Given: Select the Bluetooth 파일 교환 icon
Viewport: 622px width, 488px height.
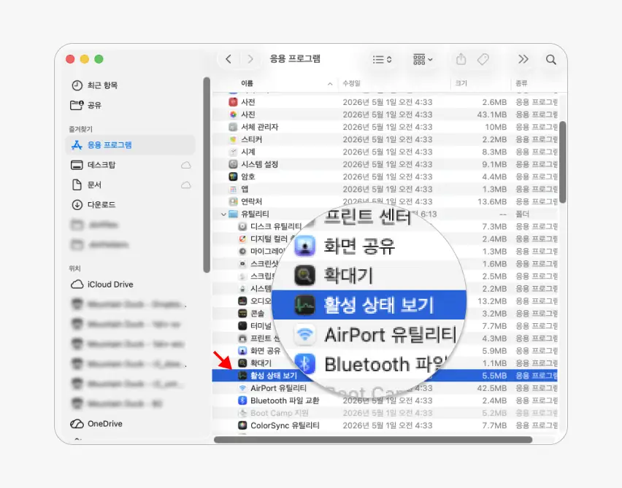Looking at the screenshot, I should point(242,400).
